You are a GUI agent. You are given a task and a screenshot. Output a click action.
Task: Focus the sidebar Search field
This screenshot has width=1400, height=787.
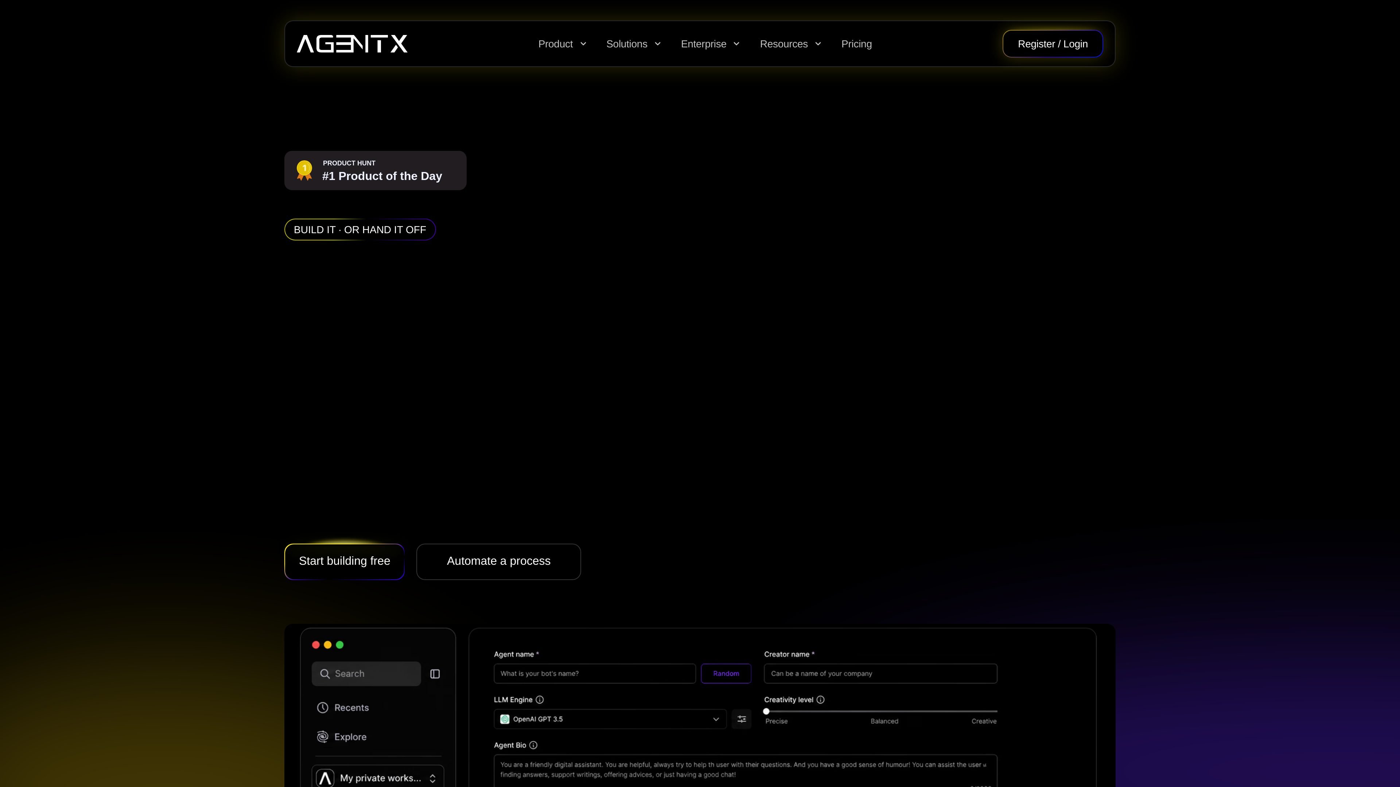pos(366,673)
